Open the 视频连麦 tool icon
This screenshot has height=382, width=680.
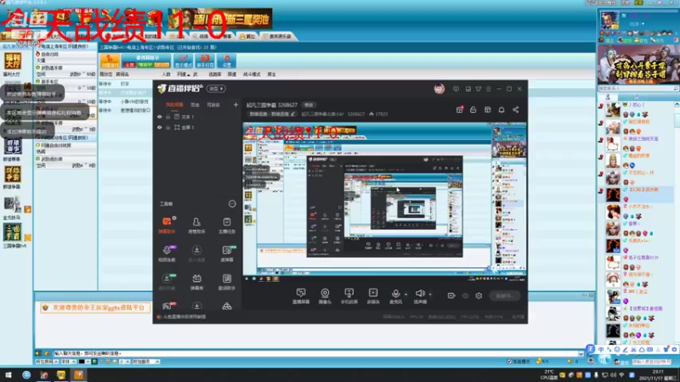(167, 253)
